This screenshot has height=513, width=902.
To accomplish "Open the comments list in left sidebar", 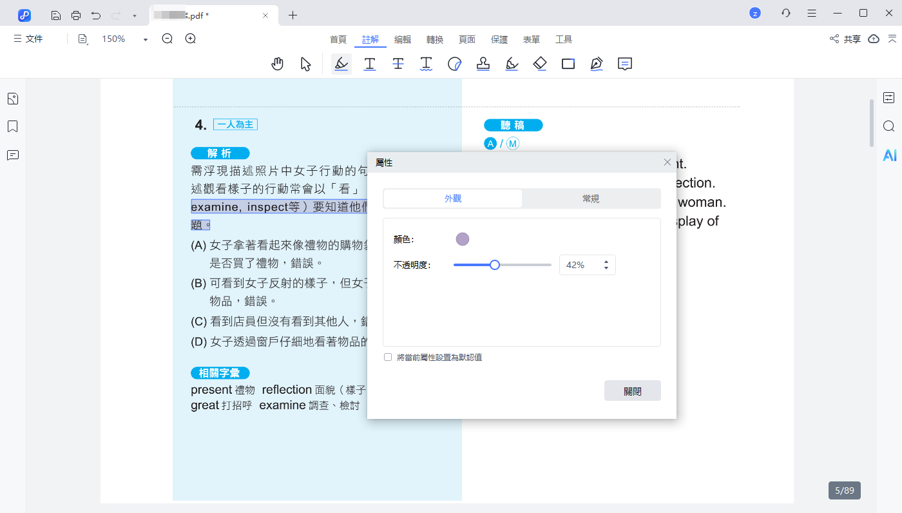I will 12,155.
